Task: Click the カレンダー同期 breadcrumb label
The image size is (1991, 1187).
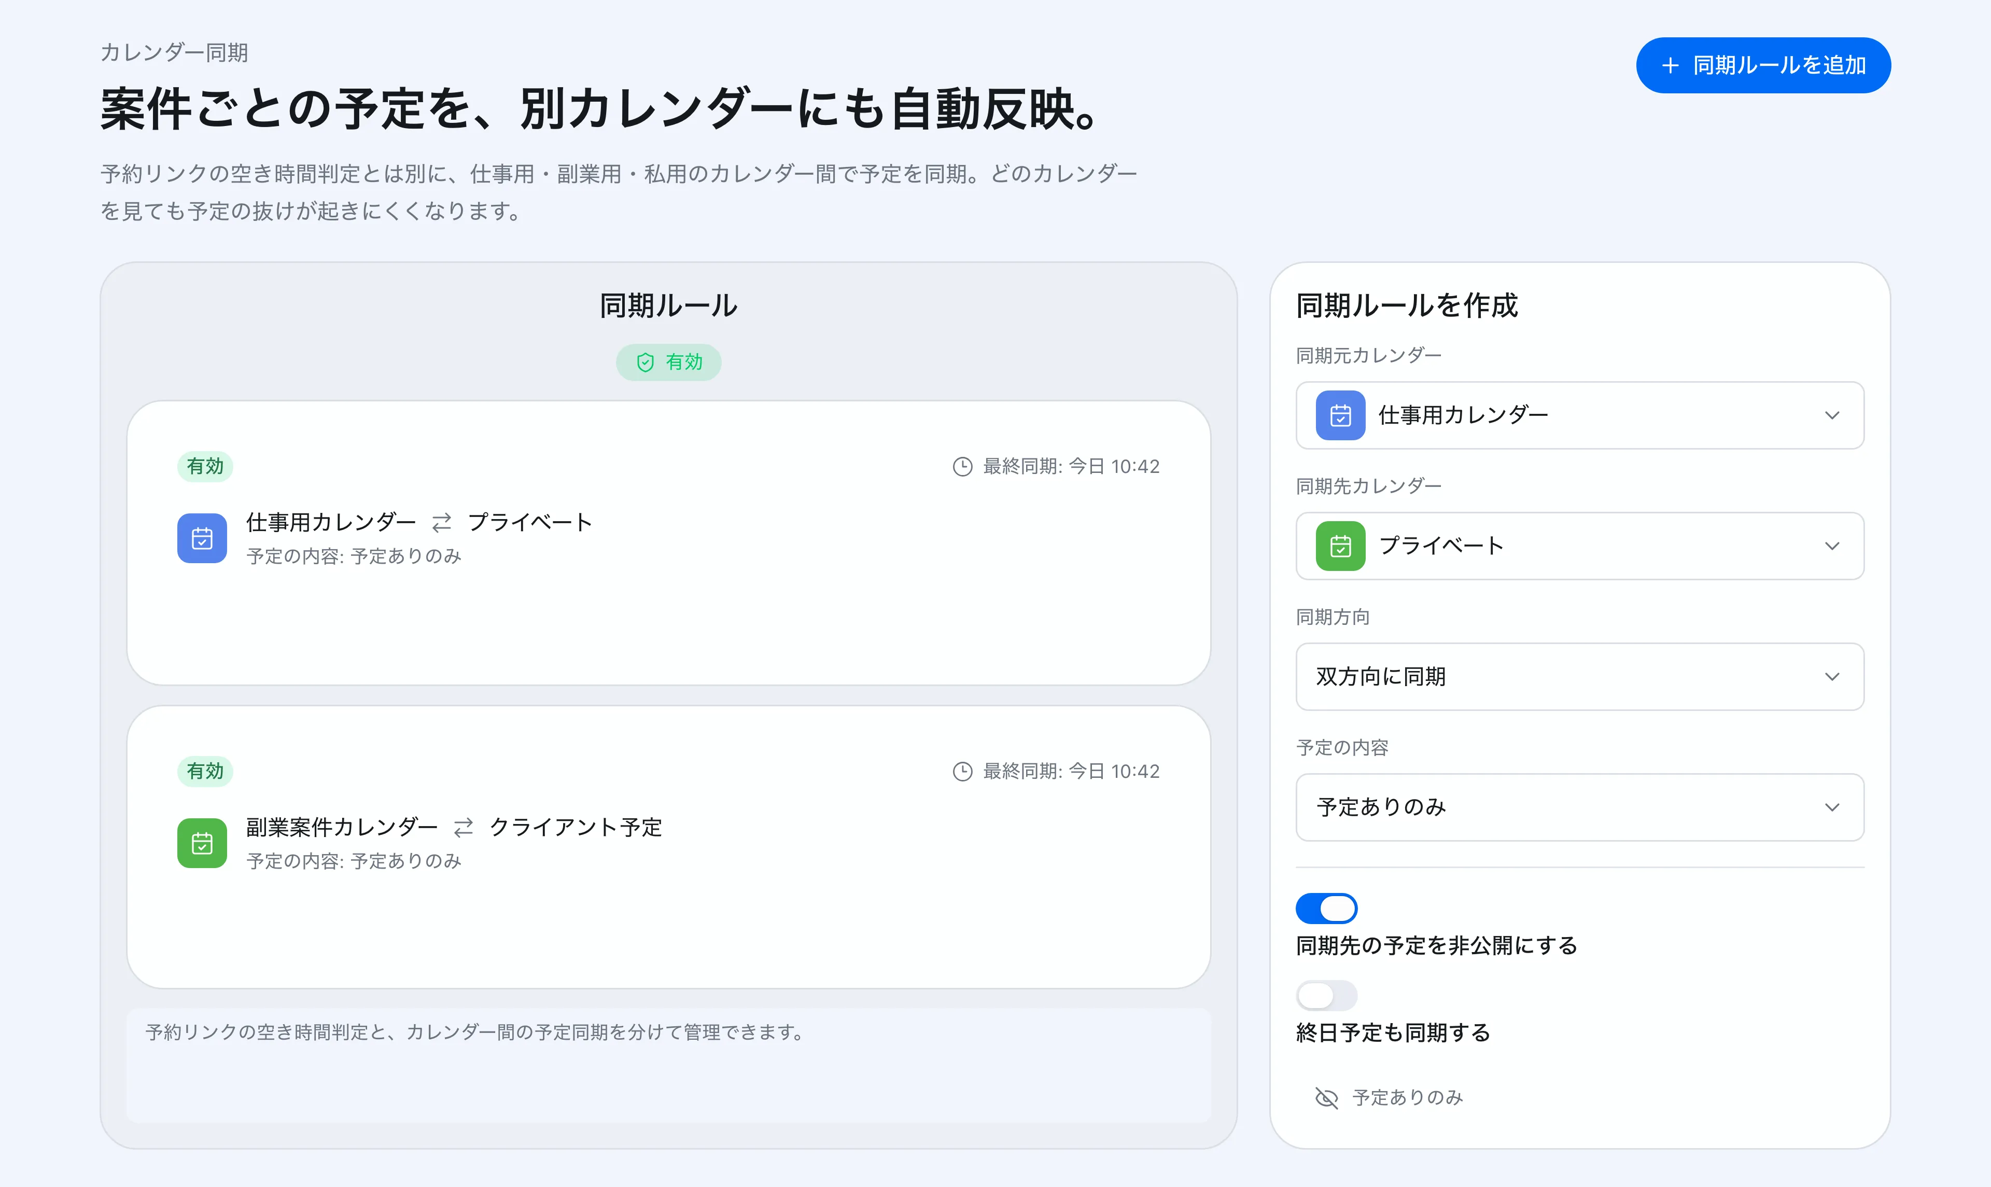Action: pos(174,53)
